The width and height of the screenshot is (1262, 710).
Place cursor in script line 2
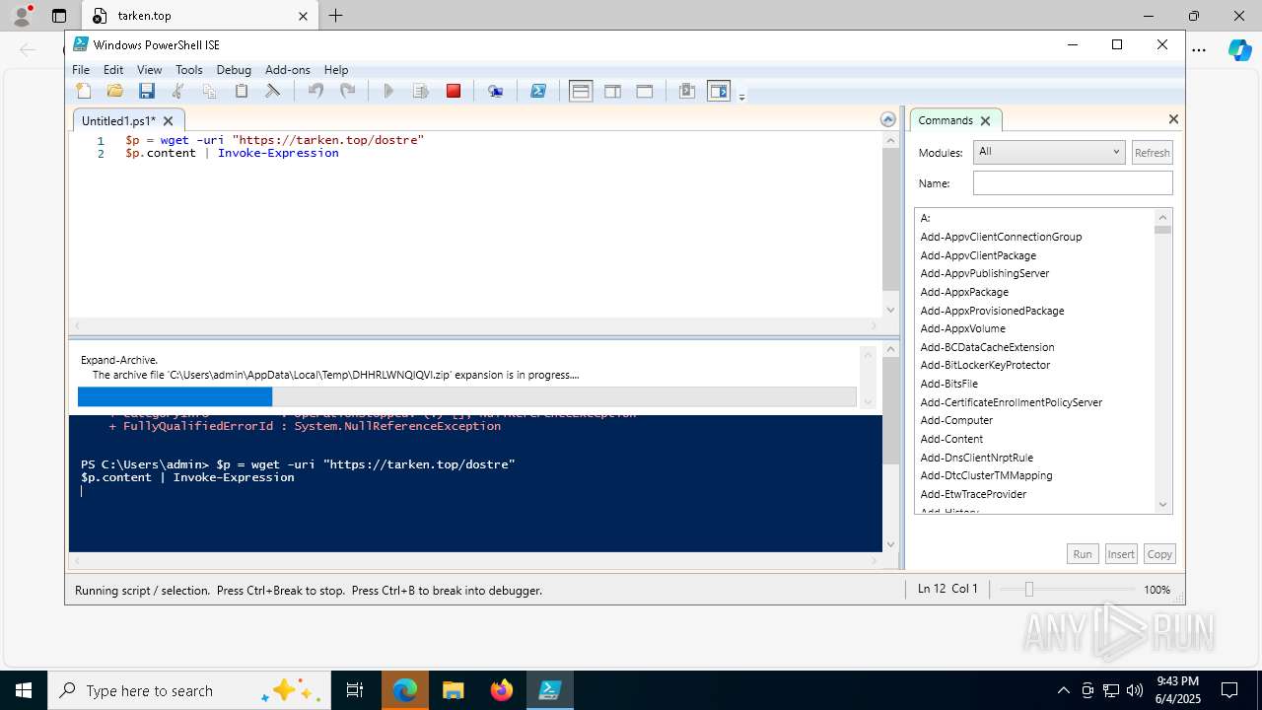tap(232, 154)
